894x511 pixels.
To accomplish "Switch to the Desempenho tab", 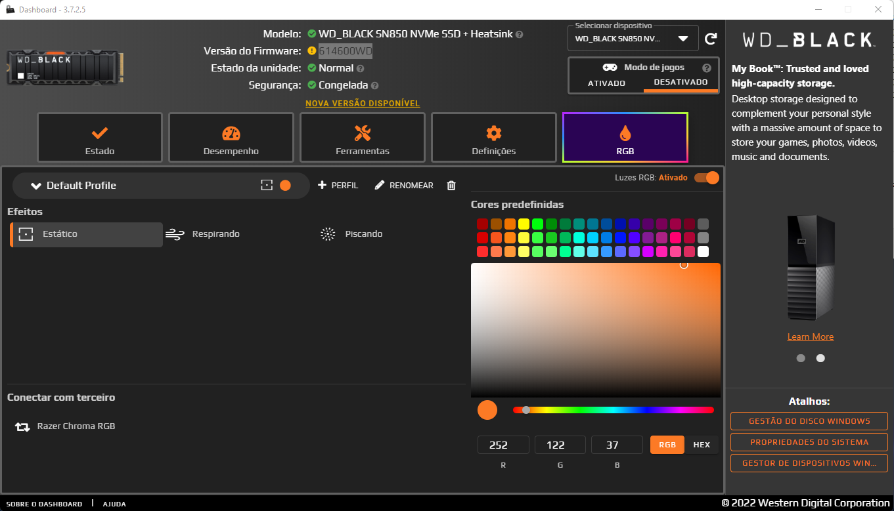I will pos(231,137).
